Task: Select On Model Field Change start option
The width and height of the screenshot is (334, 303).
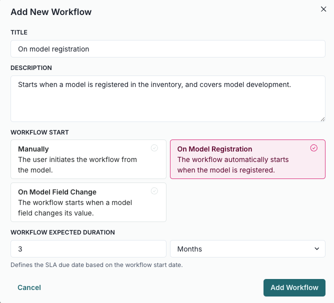Action: 88,202
